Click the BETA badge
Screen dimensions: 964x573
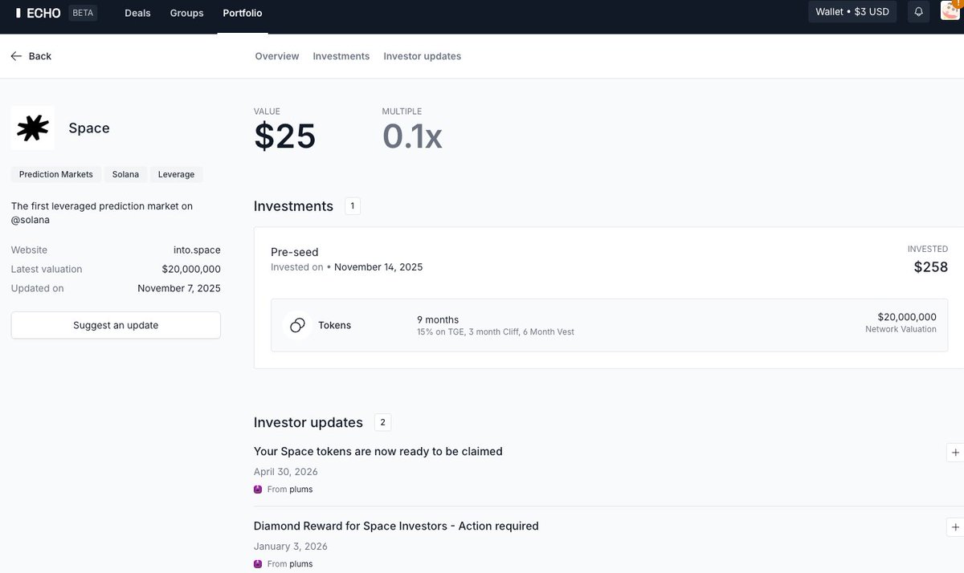[84, 13]
